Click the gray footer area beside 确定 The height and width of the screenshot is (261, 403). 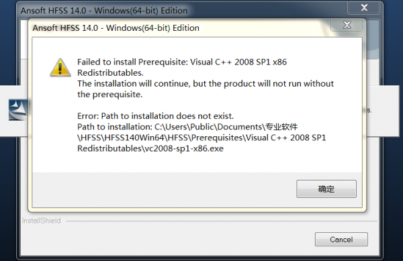[x=164, y=189]
